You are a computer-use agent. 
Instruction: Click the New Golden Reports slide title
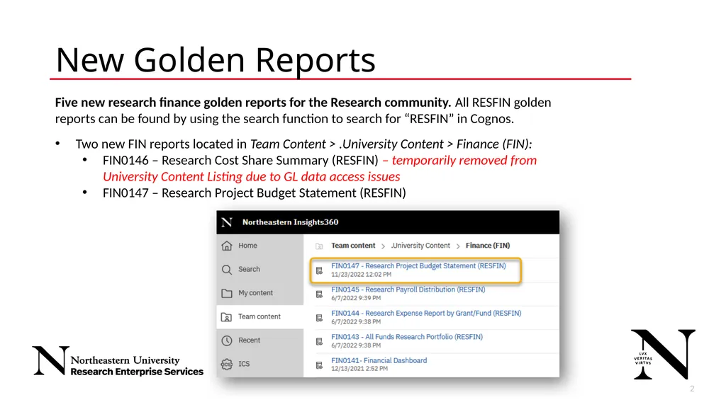(x=216, y=59)
